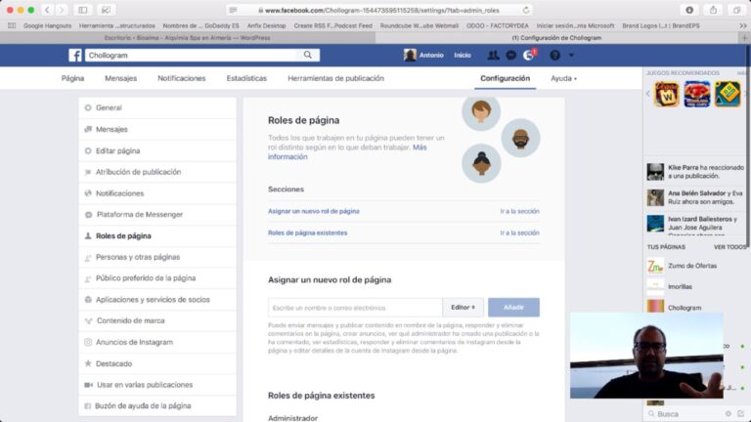751x422 pixels.
Task: Click the Añadir button
Action: [513, 307]
